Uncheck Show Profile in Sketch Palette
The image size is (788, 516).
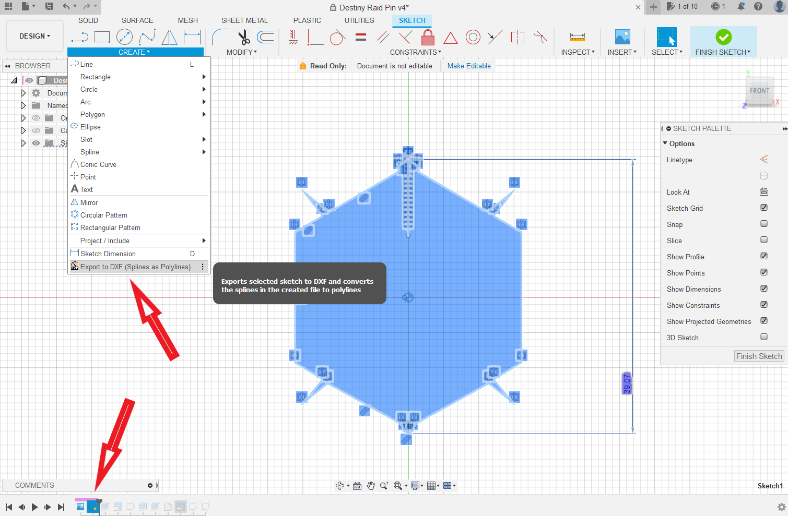[763, 256]
